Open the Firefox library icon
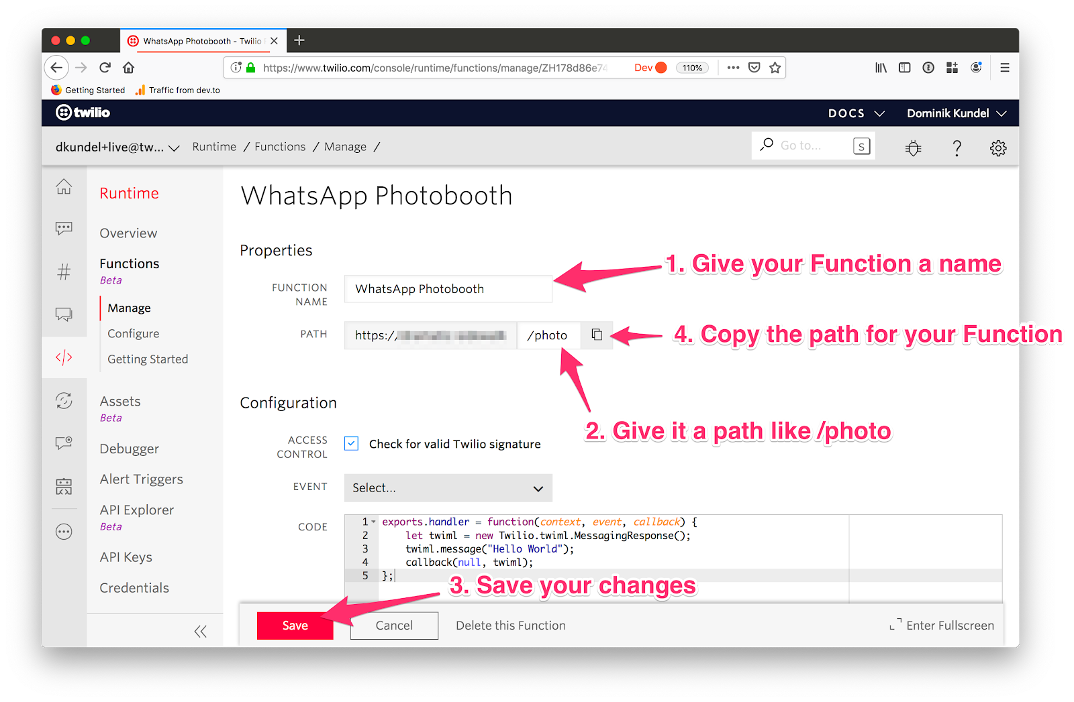The height and width of the screenshot is (702, 1074). (x=881, y=68)
